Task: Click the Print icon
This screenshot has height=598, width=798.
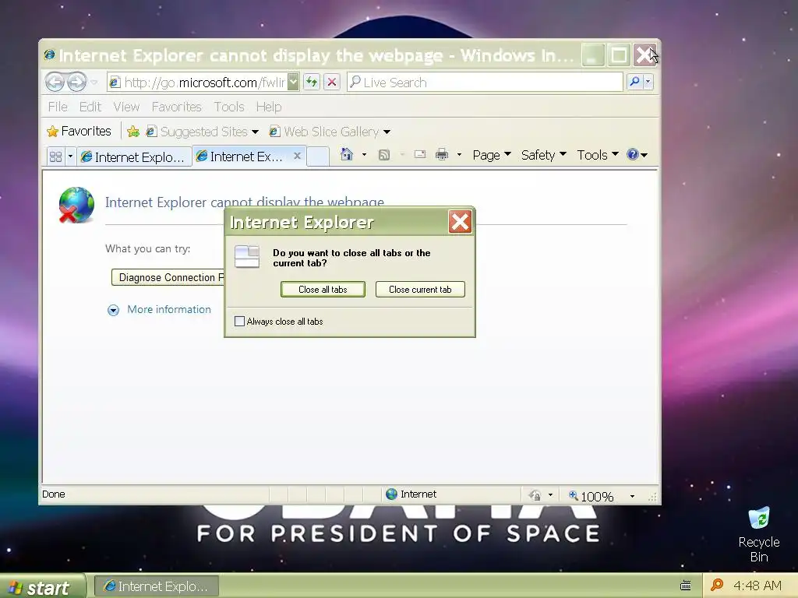Action: 442,155
